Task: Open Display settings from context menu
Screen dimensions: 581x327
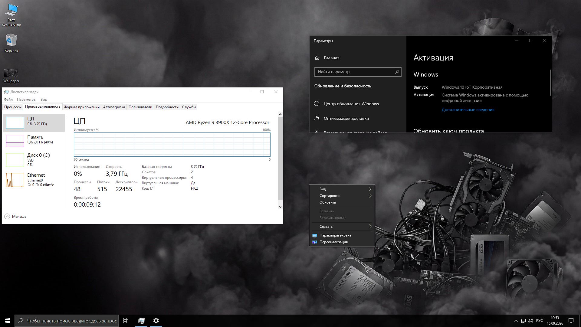Action: (342, 235)
